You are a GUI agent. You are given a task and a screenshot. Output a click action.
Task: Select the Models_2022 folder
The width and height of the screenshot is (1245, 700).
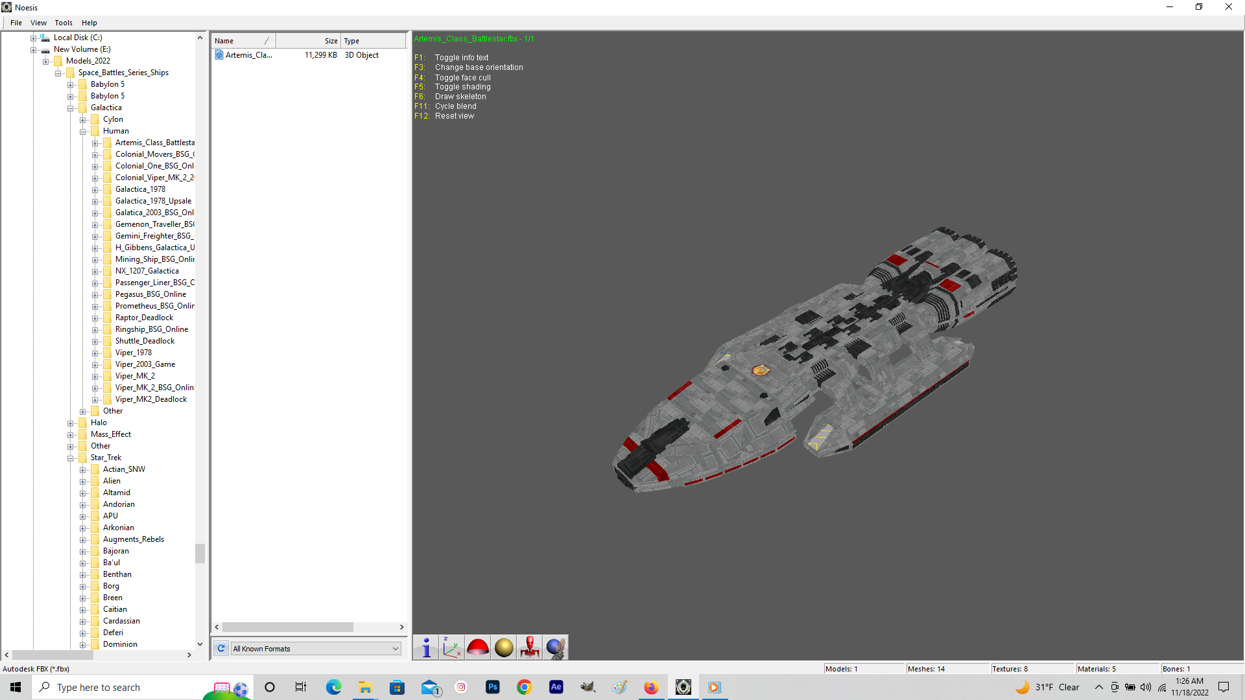point(88,61)
